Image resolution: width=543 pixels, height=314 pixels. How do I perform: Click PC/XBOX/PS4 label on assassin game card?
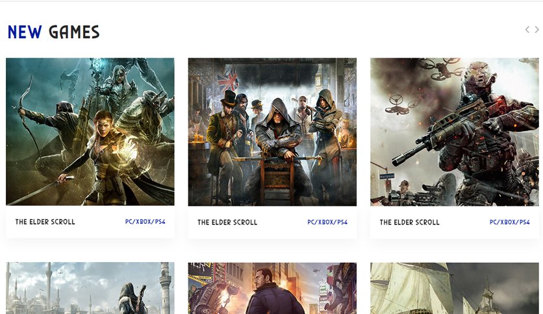tap(327, 222)
